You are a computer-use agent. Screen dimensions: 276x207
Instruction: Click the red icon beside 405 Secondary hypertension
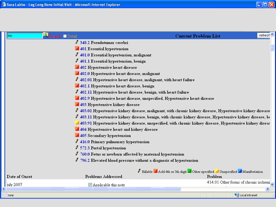pos(77,135)
